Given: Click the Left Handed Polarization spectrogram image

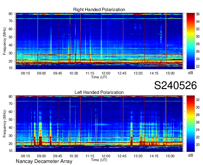Looking at the screenshot, I should pos(99,124).
